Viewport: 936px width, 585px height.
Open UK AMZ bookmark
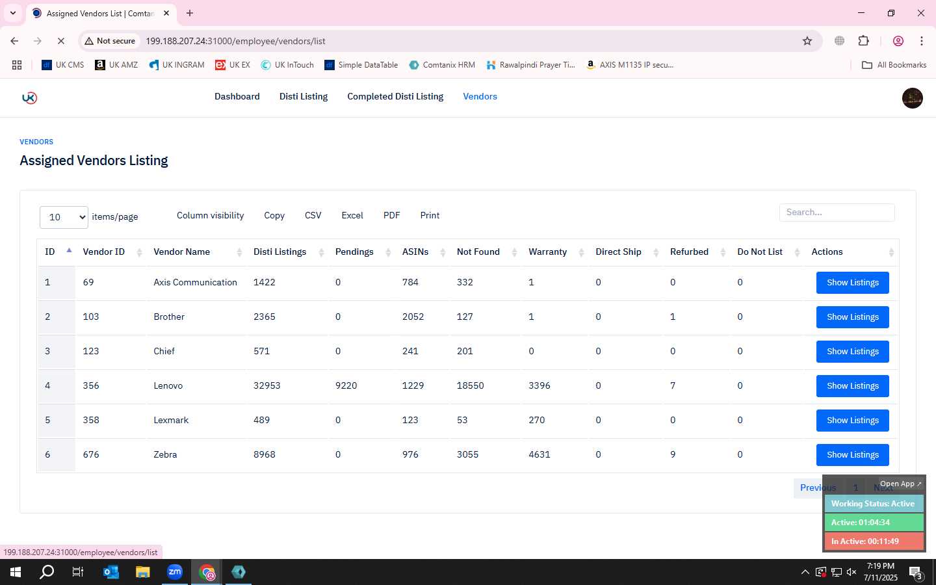(x=116, y=65)
